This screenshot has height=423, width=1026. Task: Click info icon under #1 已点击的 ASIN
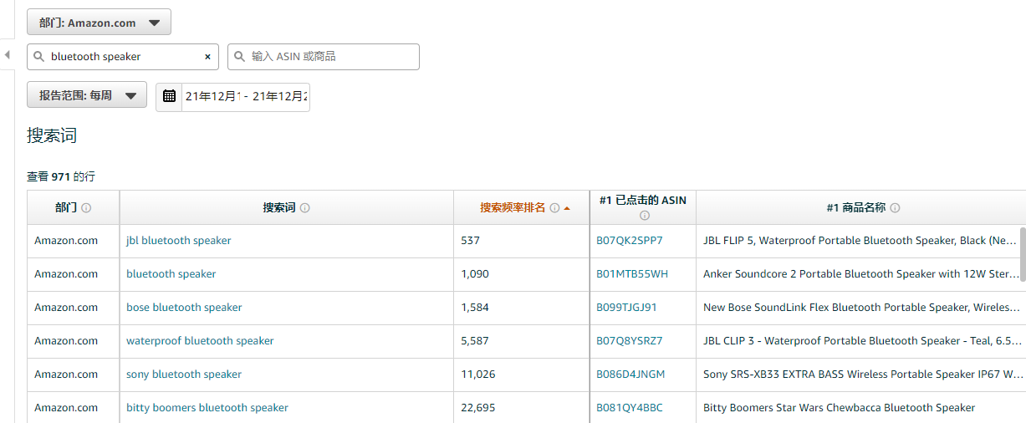(x=644, y=215)
